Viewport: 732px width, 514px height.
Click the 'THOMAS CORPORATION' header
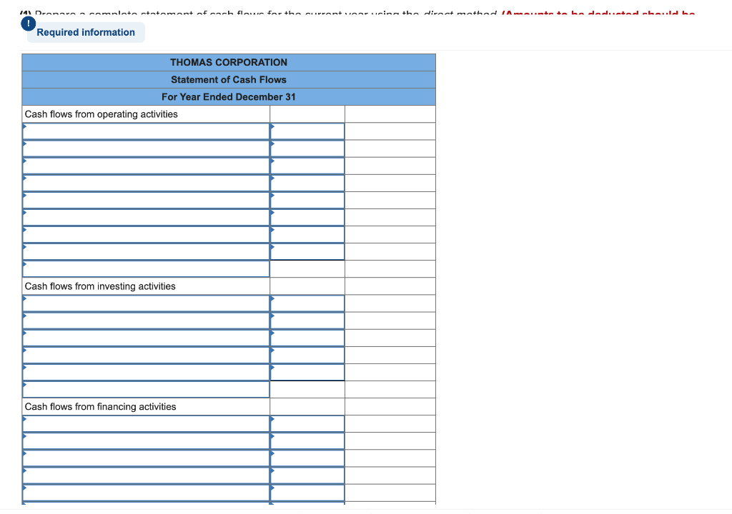point(229,63)
